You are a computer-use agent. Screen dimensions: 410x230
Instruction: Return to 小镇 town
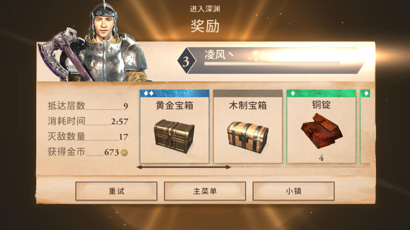coord(293,191)
